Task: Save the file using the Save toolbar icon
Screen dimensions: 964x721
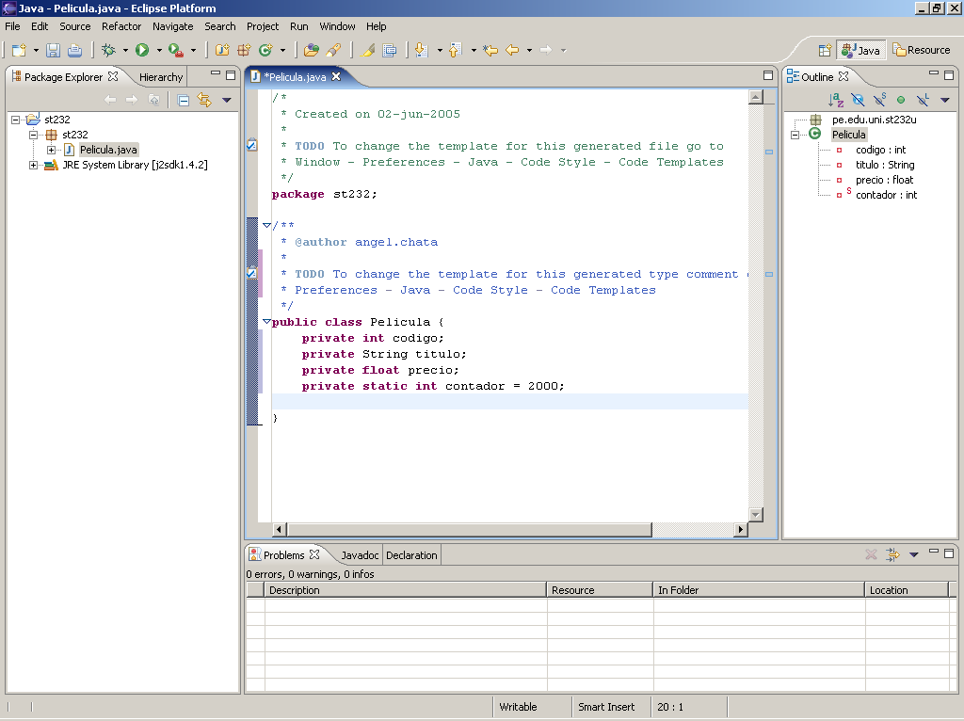Action: coord(53,50)
